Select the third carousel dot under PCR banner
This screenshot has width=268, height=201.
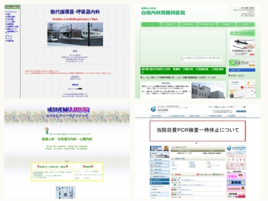tap(200, 143)
